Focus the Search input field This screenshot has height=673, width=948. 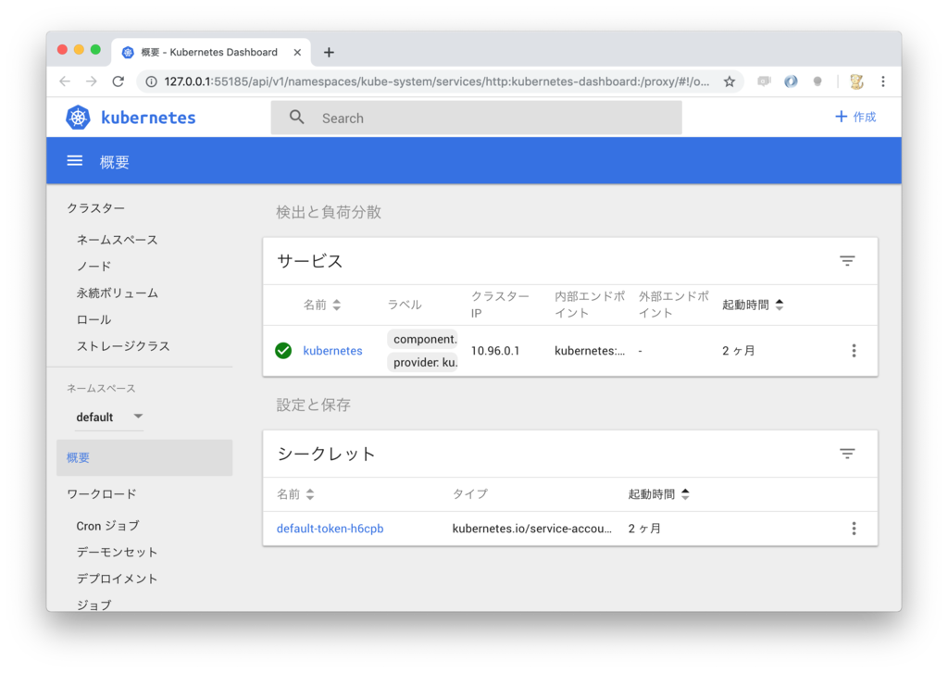pyautogui.click(x=477, y=118)
